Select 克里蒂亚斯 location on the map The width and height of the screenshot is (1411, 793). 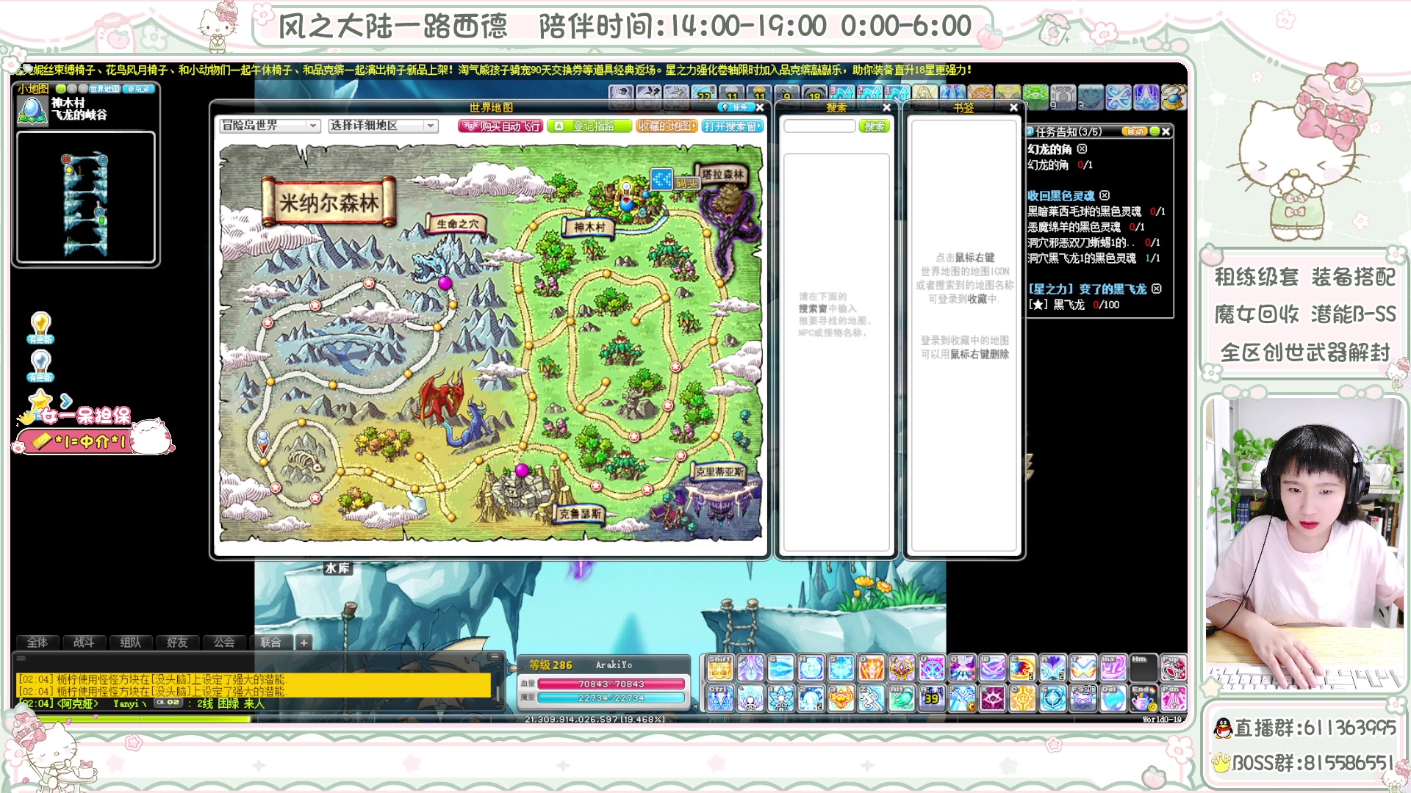(719, 471)
